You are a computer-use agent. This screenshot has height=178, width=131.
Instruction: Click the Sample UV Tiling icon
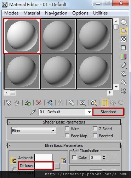coord(124,48)
